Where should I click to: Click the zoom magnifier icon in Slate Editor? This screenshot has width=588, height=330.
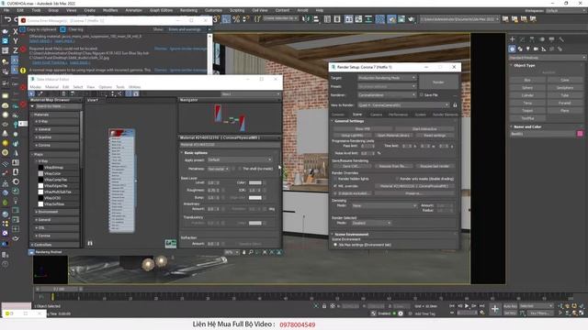tap(251, 253)
